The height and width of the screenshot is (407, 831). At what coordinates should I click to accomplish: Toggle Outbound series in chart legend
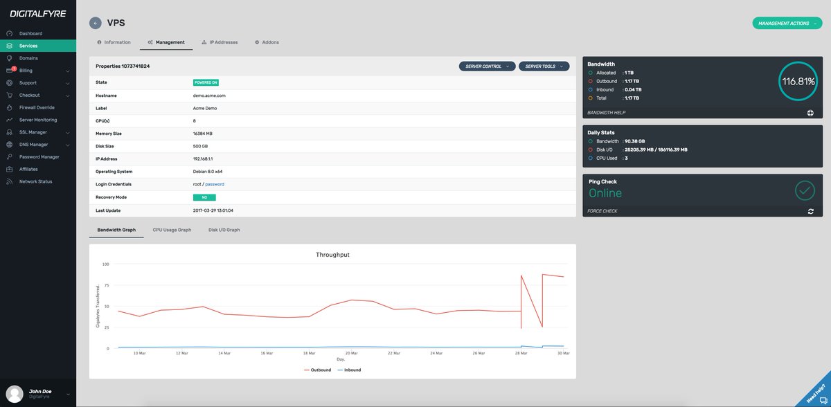317,370
